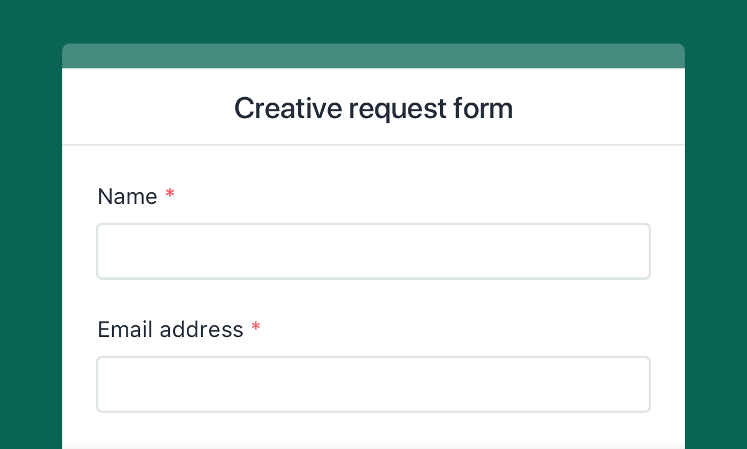Click the dark green page background on the right
747x449 pixels.
point(716,224)
